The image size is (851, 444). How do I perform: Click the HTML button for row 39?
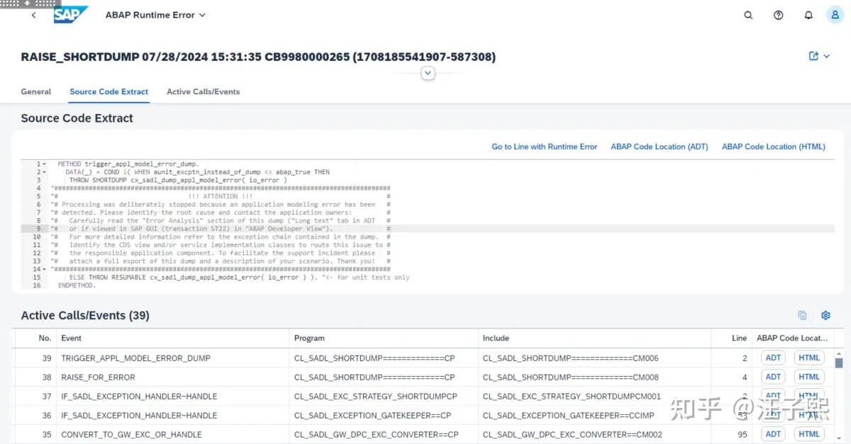808,358
